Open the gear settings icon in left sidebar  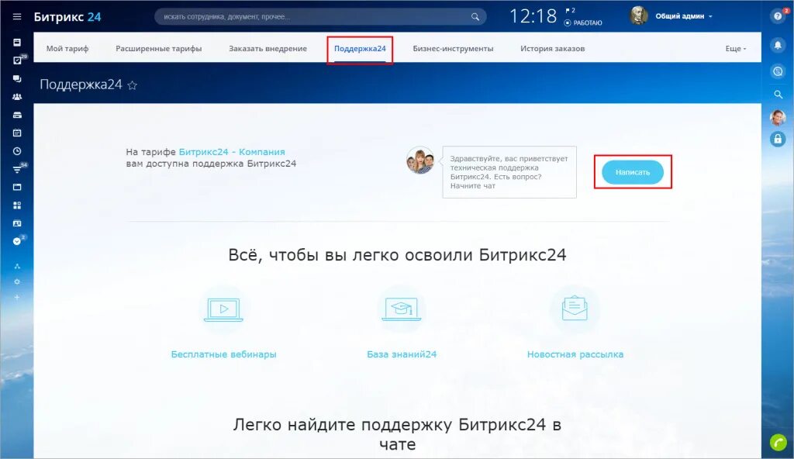(x=17, y=281)
